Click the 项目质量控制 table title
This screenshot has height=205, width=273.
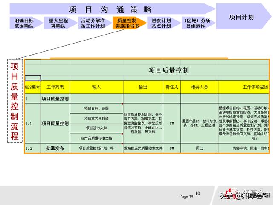tap(168, 70)
